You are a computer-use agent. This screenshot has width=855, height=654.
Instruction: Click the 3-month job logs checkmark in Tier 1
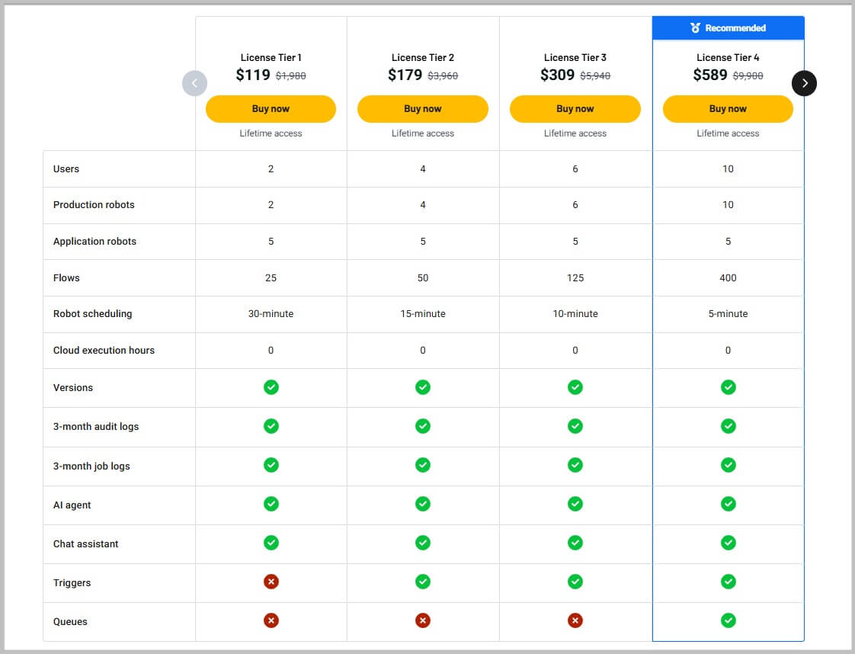(271, 465)
